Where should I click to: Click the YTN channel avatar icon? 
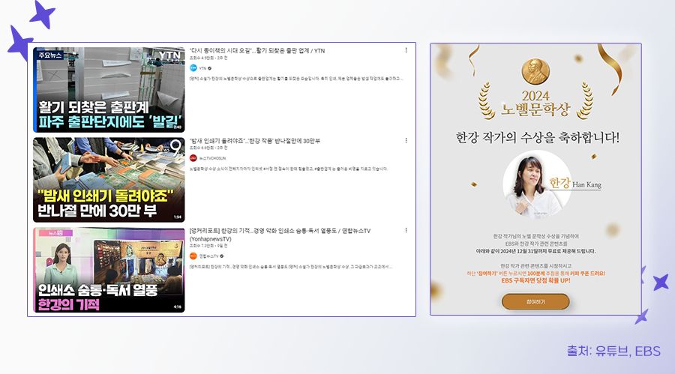[193, 67]
